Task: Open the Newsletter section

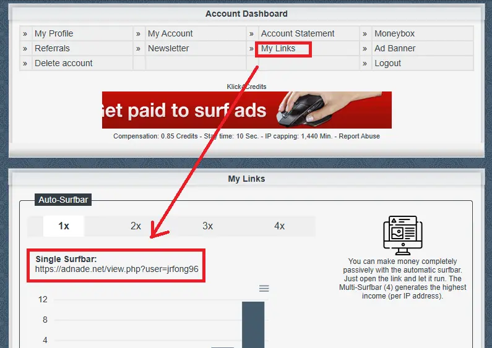Action: 168,48
